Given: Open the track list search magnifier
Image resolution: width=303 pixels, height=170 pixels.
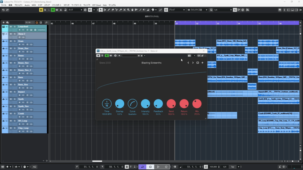Looking at the screenshot, I should (x=46, y=22).
